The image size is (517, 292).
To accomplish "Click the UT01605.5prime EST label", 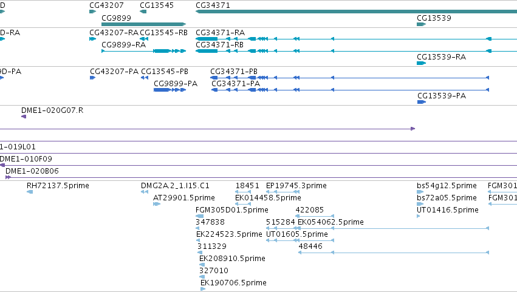I will click(297, 234).
